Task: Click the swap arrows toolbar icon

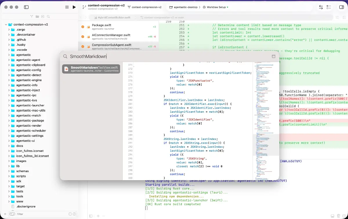Action: pos(321,7)
